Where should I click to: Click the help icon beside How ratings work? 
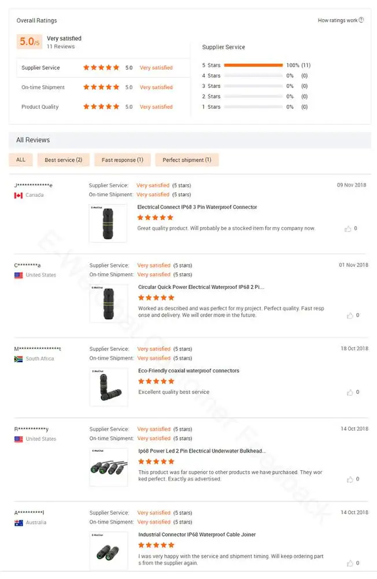point(361,20)
